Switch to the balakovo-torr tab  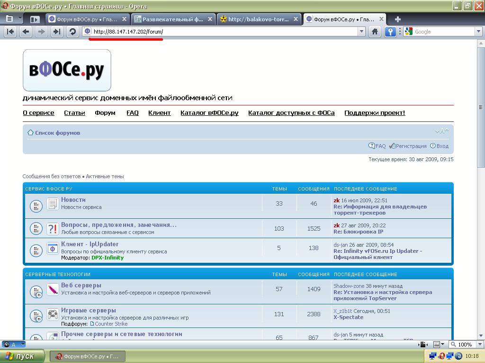point(259,19)
